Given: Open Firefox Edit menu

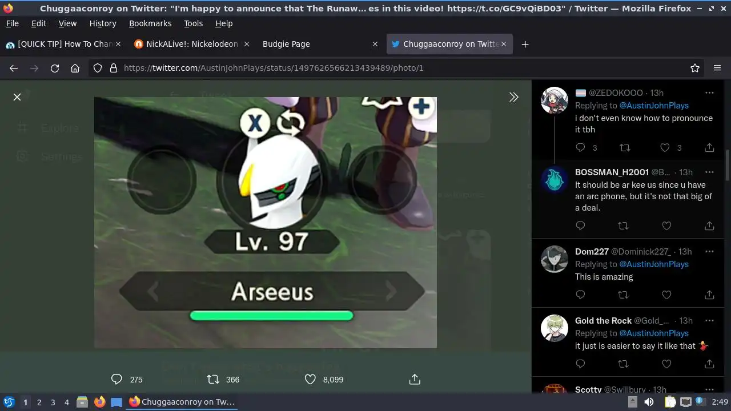Looking at the screenshot, I should 39,23.
